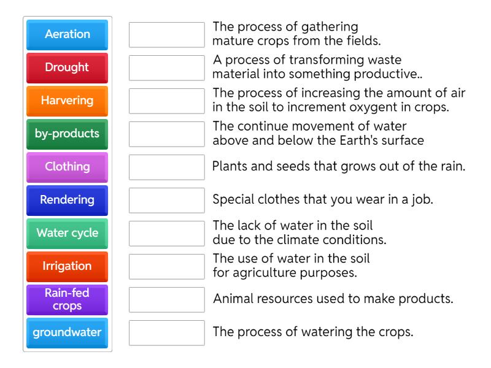Select answer box for transforming waste material
This screenshot has height=368, width=491.
(167, 68)
